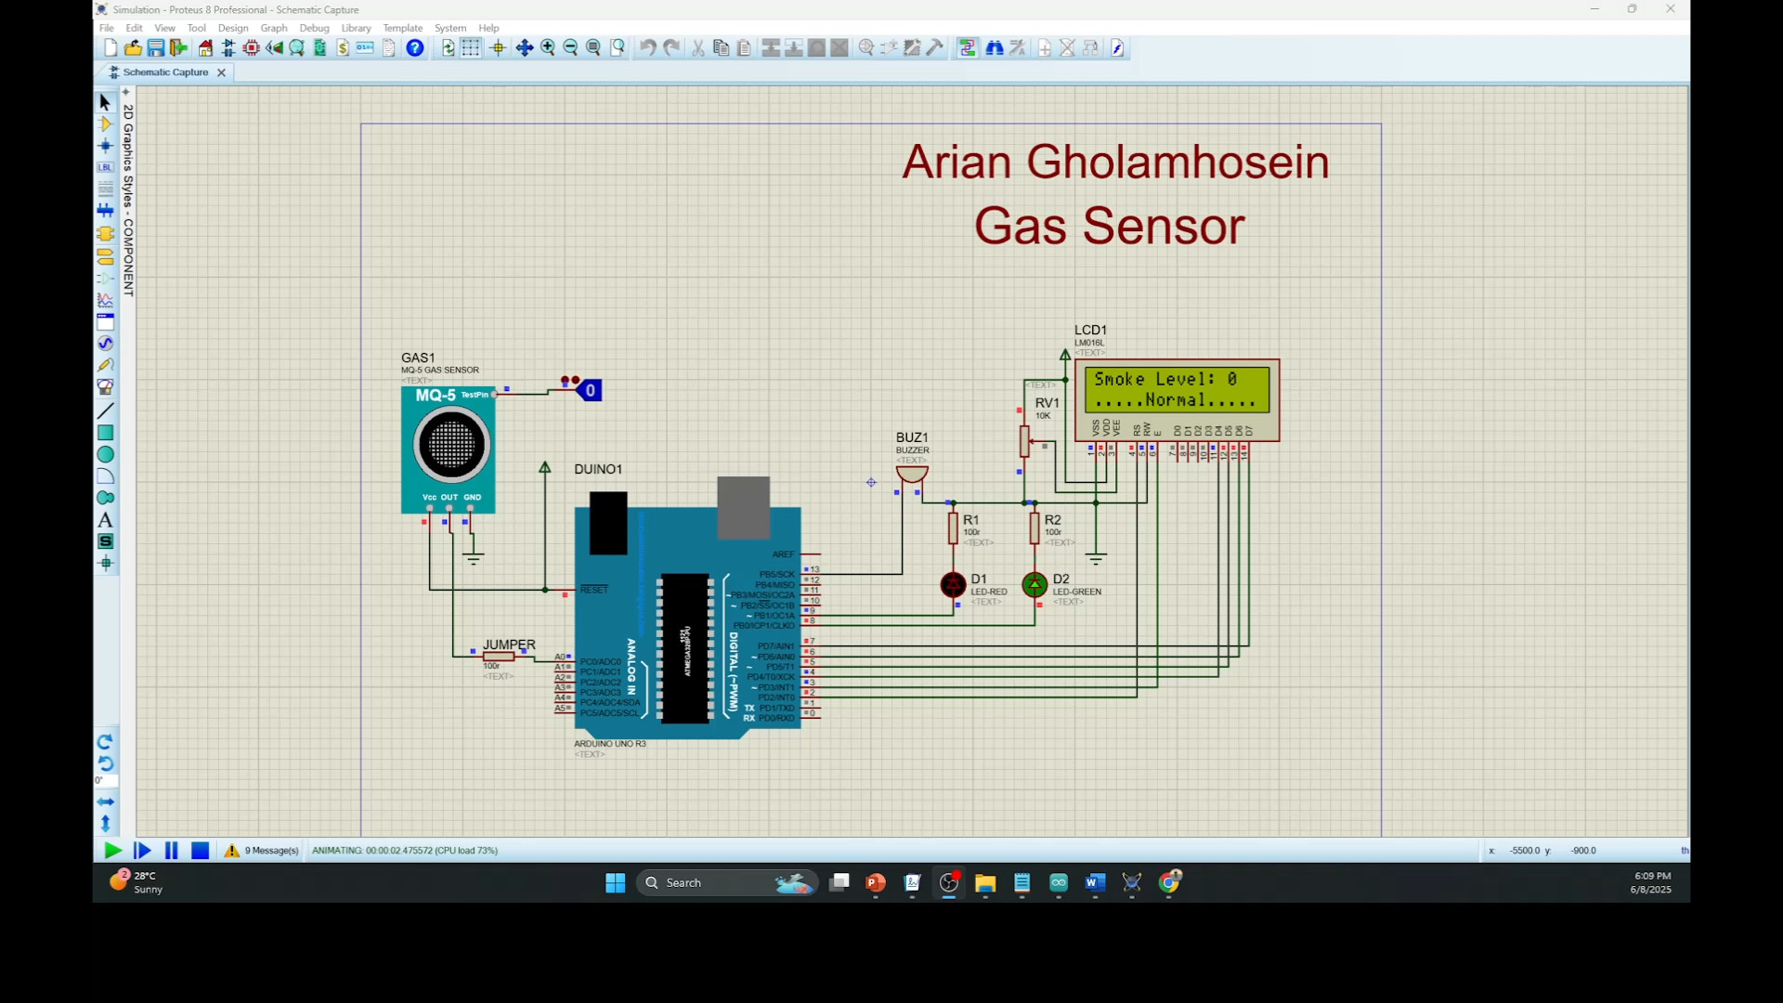Toggle the grid display icon
Image resolution: width=1783 pixels, height=1003 pixels.
pos(471,48)
